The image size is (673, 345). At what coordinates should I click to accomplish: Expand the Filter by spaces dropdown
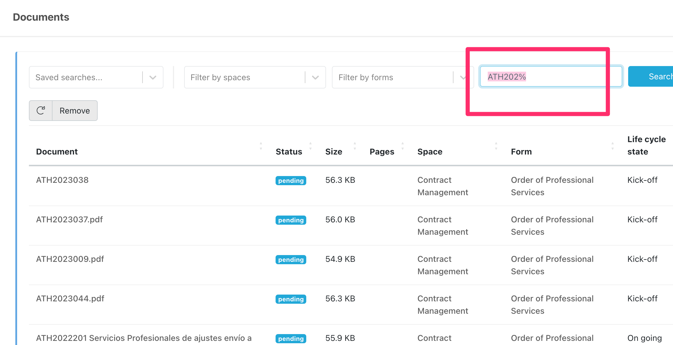click(x=315, y=78)
